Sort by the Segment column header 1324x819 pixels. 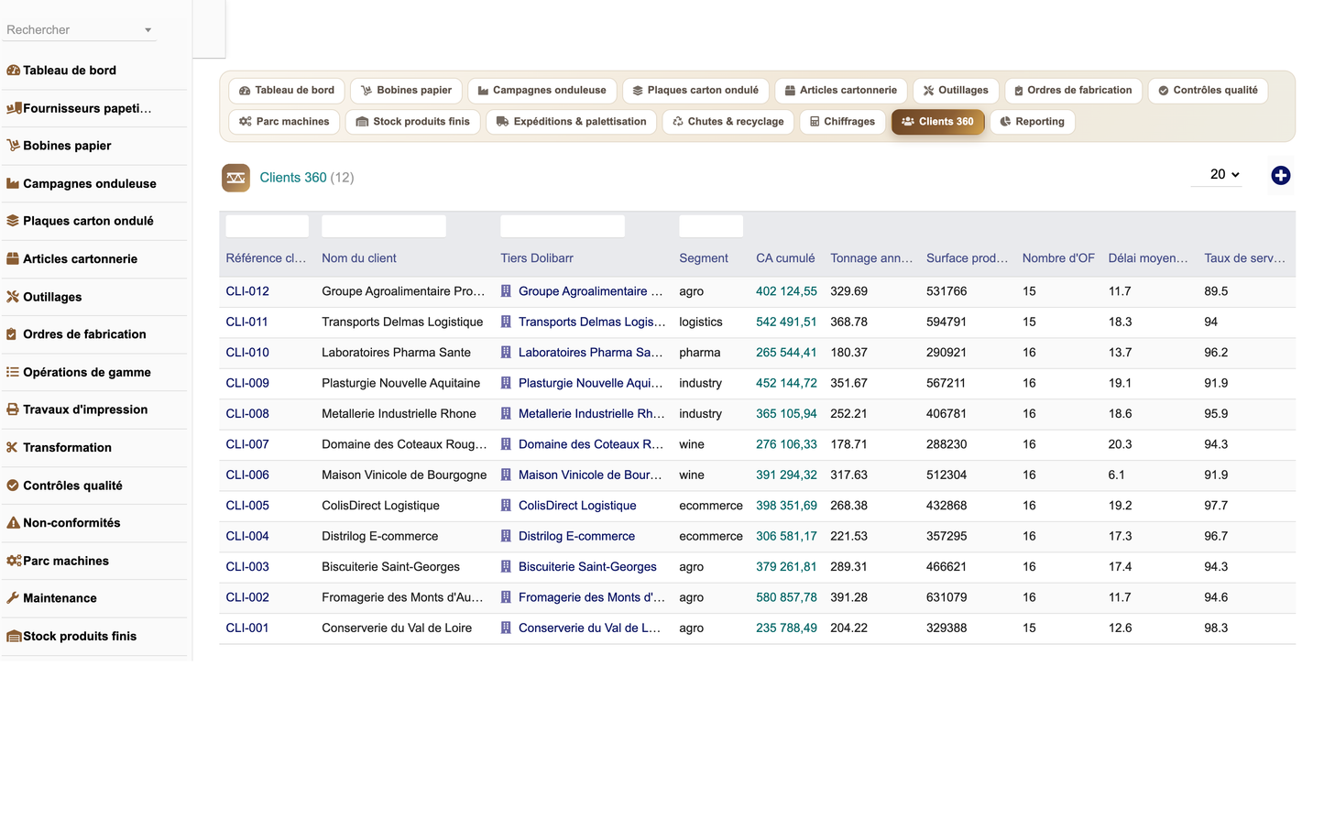[704, 258]
